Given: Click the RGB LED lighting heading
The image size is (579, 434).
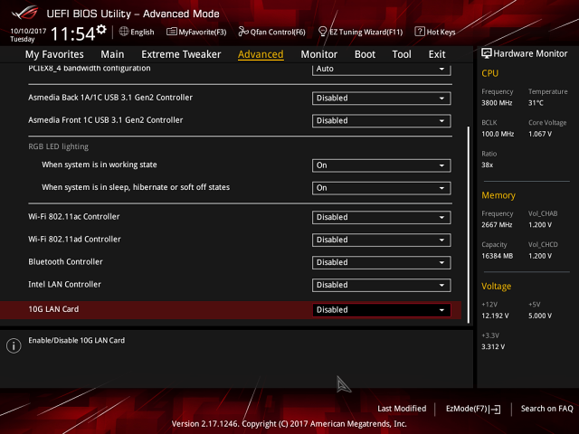Looking at the screenshot, I should click(x=58, y=146).
